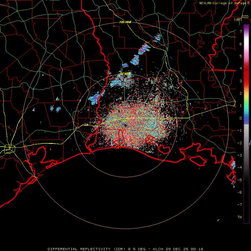Screen dimensions: 251x251
Task: Click the positive 2 scale label
Action: (x=241, y=93)
